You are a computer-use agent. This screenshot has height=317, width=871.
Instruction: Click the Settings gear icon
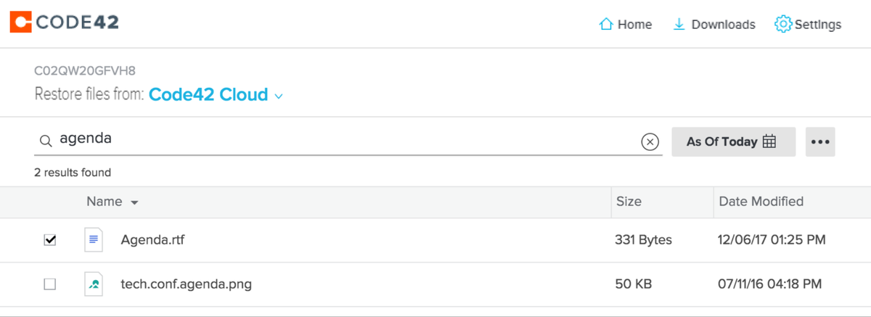782,25
